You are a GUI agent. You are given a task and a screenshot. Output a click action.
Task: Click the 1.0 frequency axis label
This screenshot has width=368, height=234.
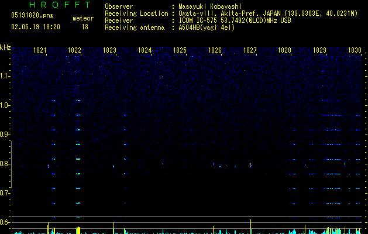[5, 105]
